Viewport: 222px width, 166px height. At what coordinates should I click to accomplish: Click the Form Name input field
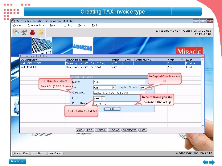coord(119,104)
